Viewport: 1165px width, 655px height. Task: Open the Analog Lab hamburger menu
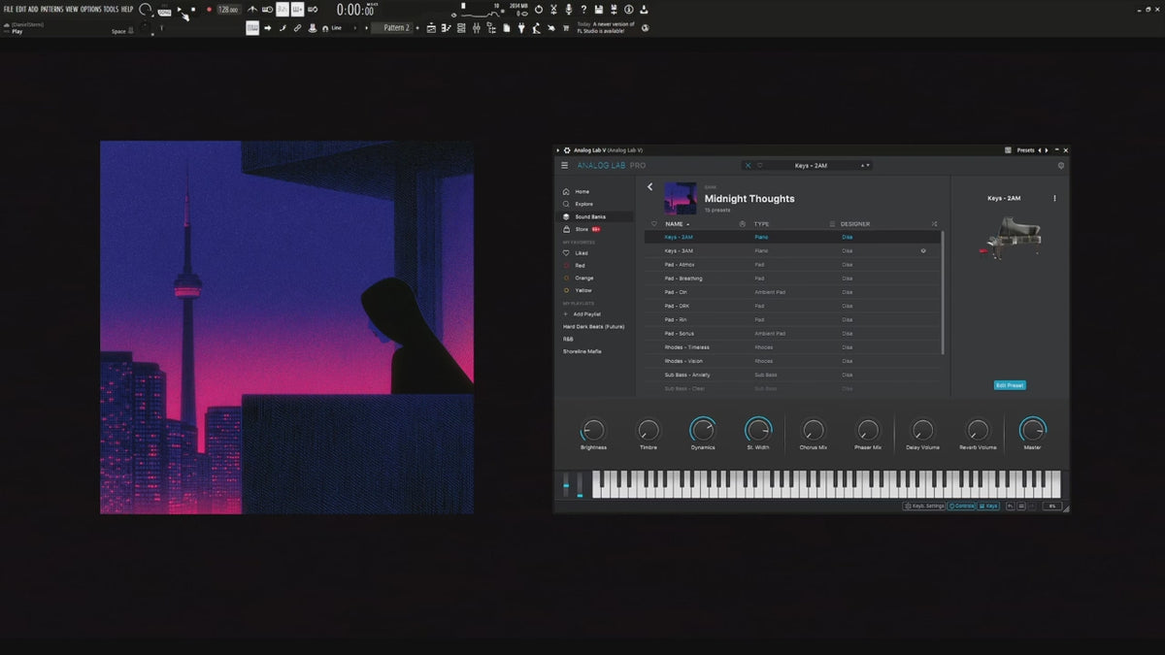(565, 166)
